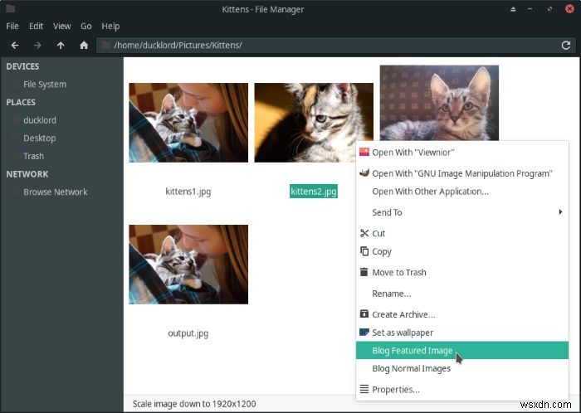
Task: Open the View menu
Action: [62, 27]
